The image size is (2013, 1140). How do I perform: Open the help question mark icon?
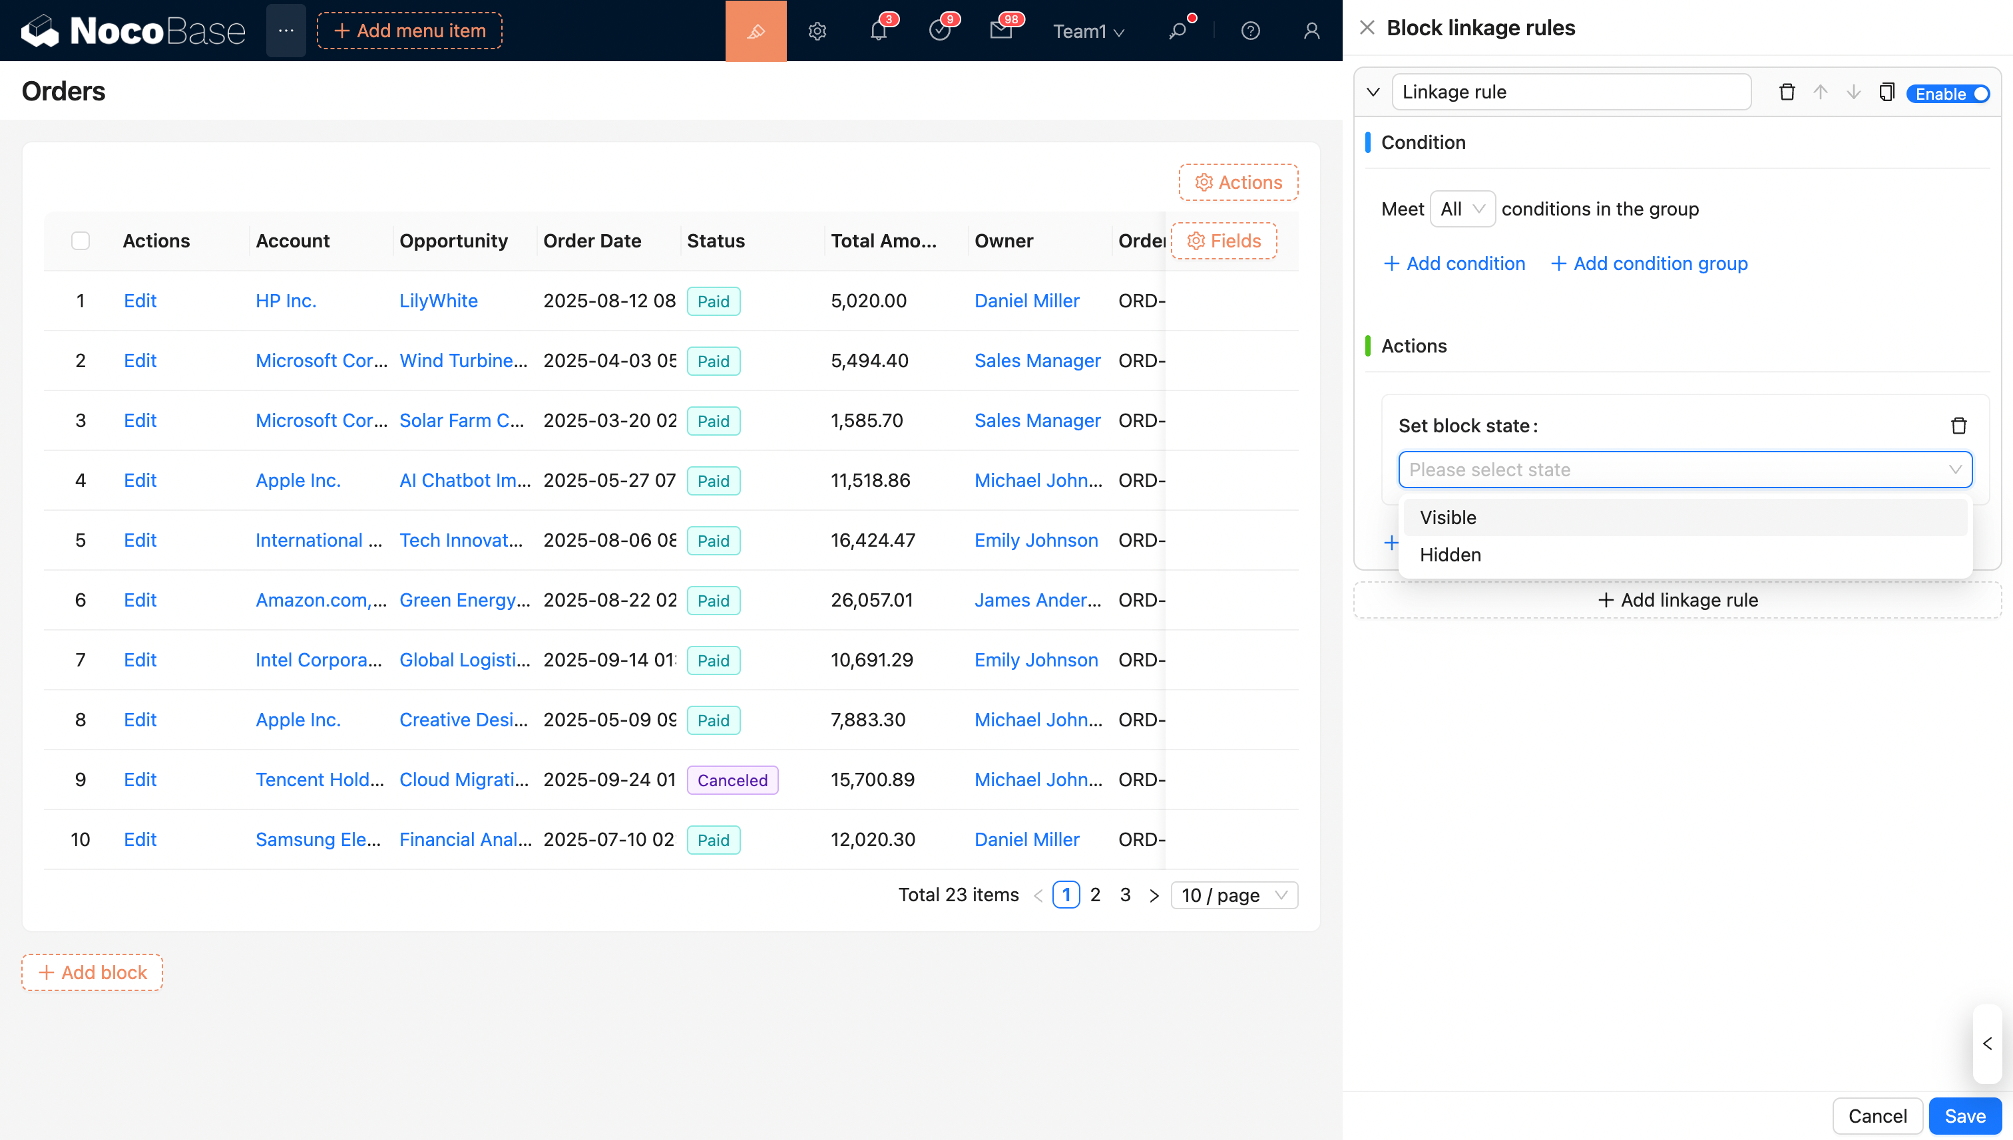(1249, 31)
